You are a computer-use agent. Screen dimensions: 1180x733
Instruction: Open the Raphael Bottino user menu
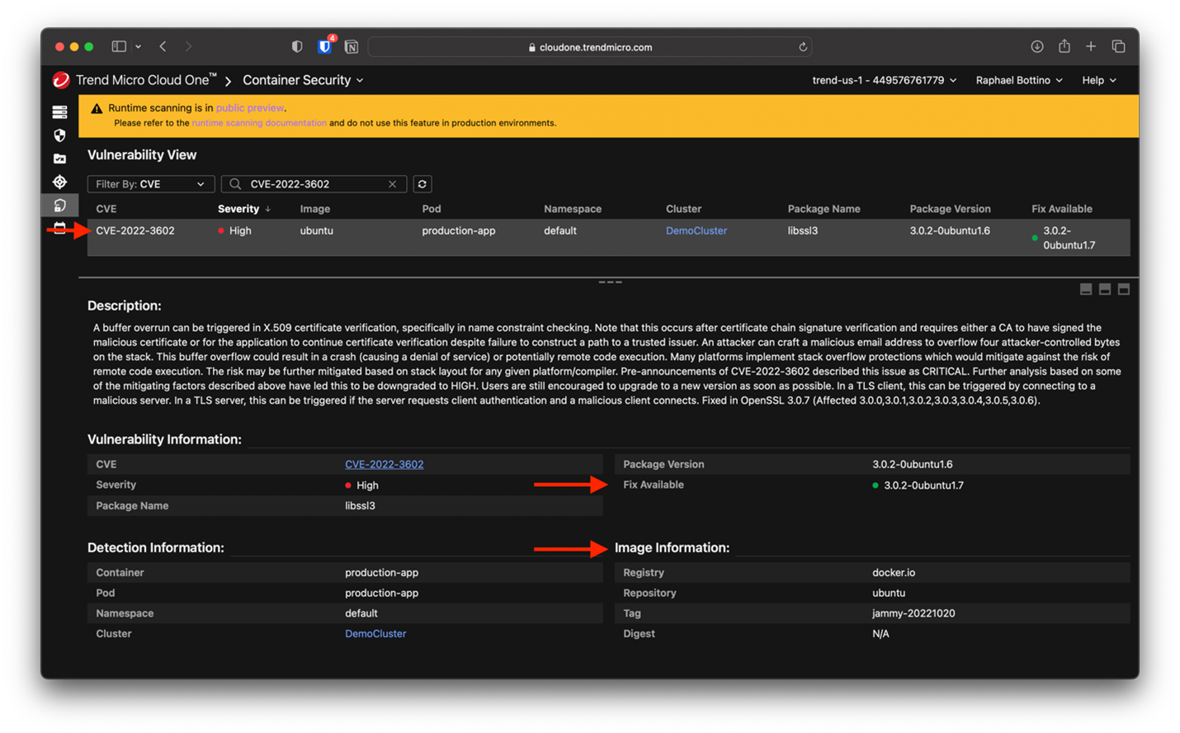[1018, 80]
